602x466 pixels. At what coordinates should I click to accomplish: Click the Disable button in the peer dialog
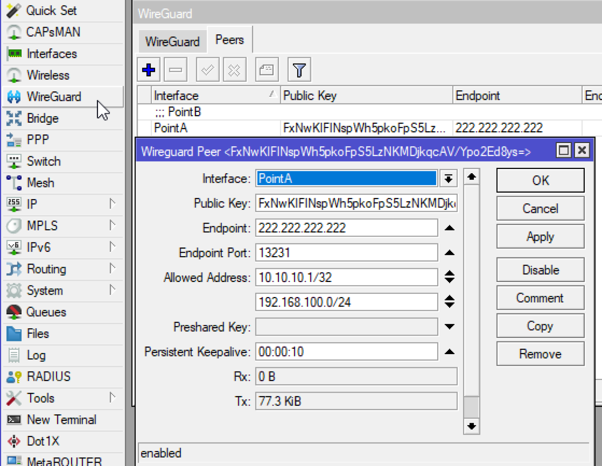tap(540, 270)
